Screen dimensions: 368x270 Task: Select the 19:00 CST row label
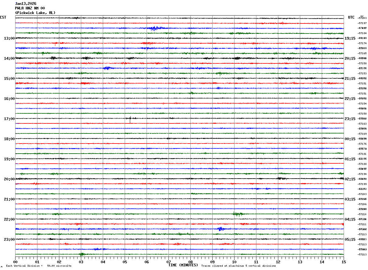9,159
